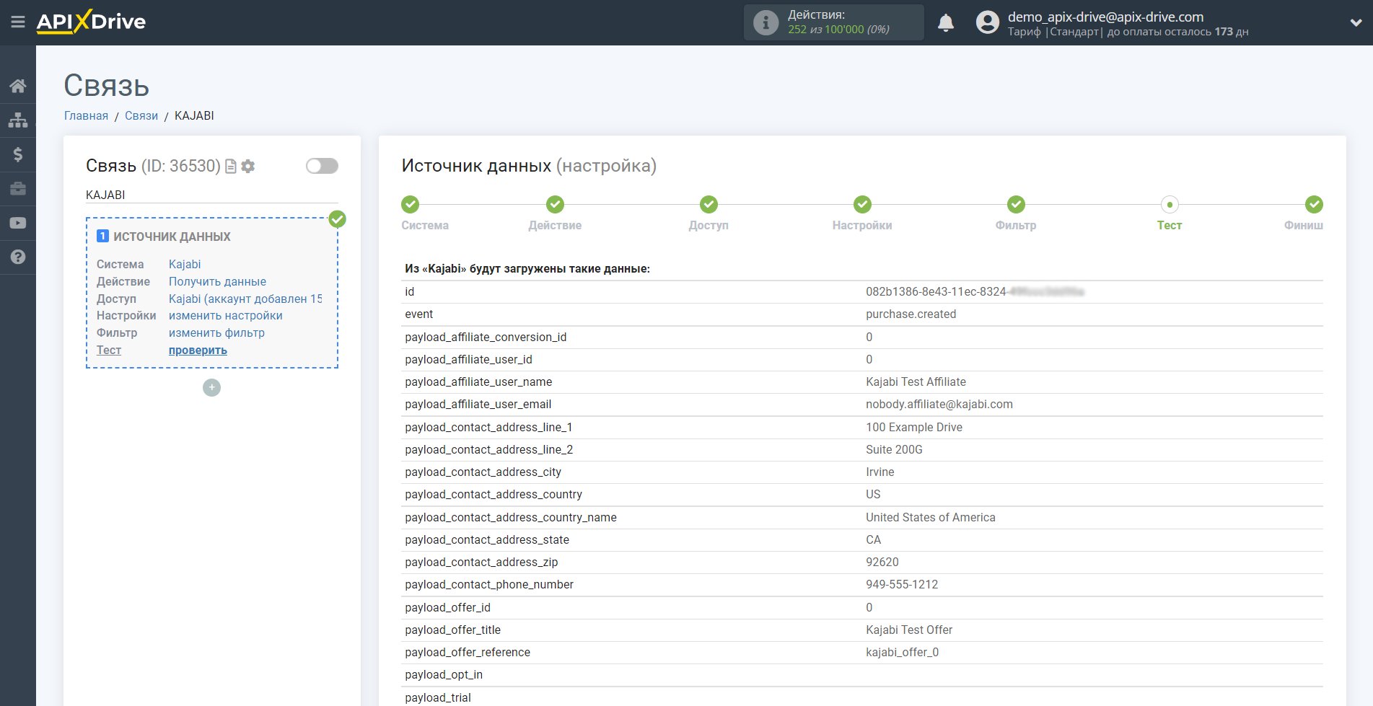Viewport: 1373px width, 706px height.
Task: Go to Главная breadcrumb
Action: pos(86,115)
